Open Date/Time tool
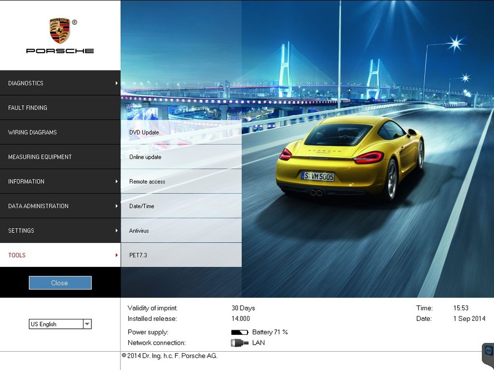Image resolution: width=494 pixels, height=370 pixels. [x=181, y=206]
